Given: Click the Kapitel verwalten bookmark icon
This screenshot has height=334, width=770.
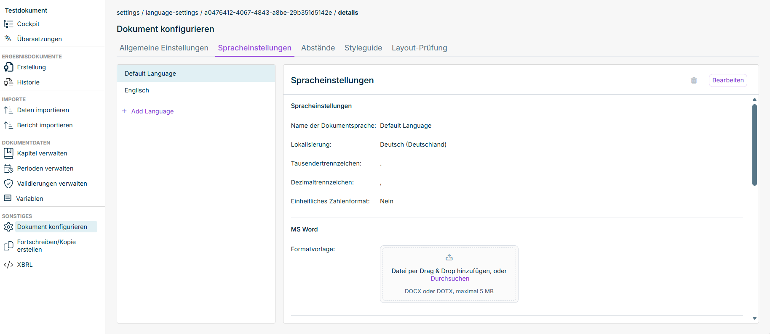Looking at the screenshot, I should [8, 153].
